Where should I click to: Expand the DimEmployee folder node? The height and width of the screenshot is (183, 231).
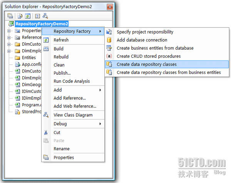(x=9, y=51)
